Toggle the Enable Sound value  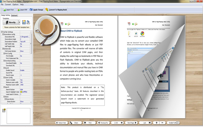coord(25,70)
